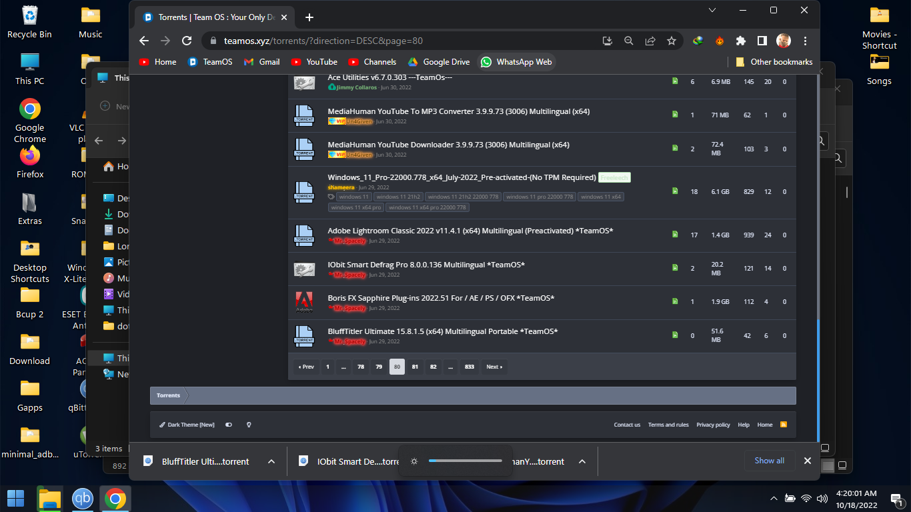The image size is (911, 512).
Task: Open the Internet Download Manager extension
Action: click(698, 41)
